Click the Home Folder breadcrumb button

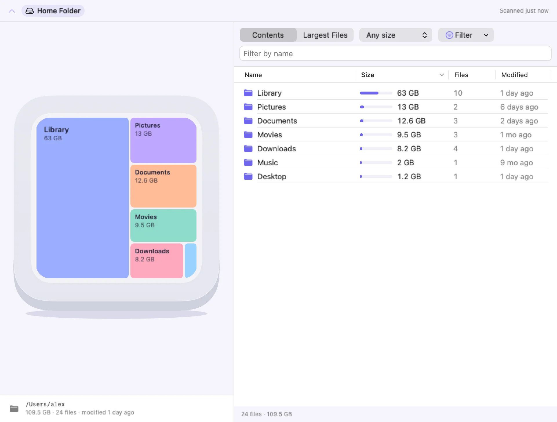53,11
